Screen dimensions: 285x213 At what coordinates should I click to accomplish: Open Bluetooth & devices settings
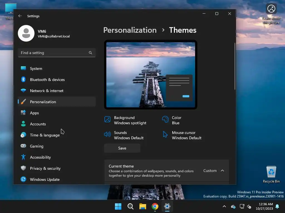[57, 80]
